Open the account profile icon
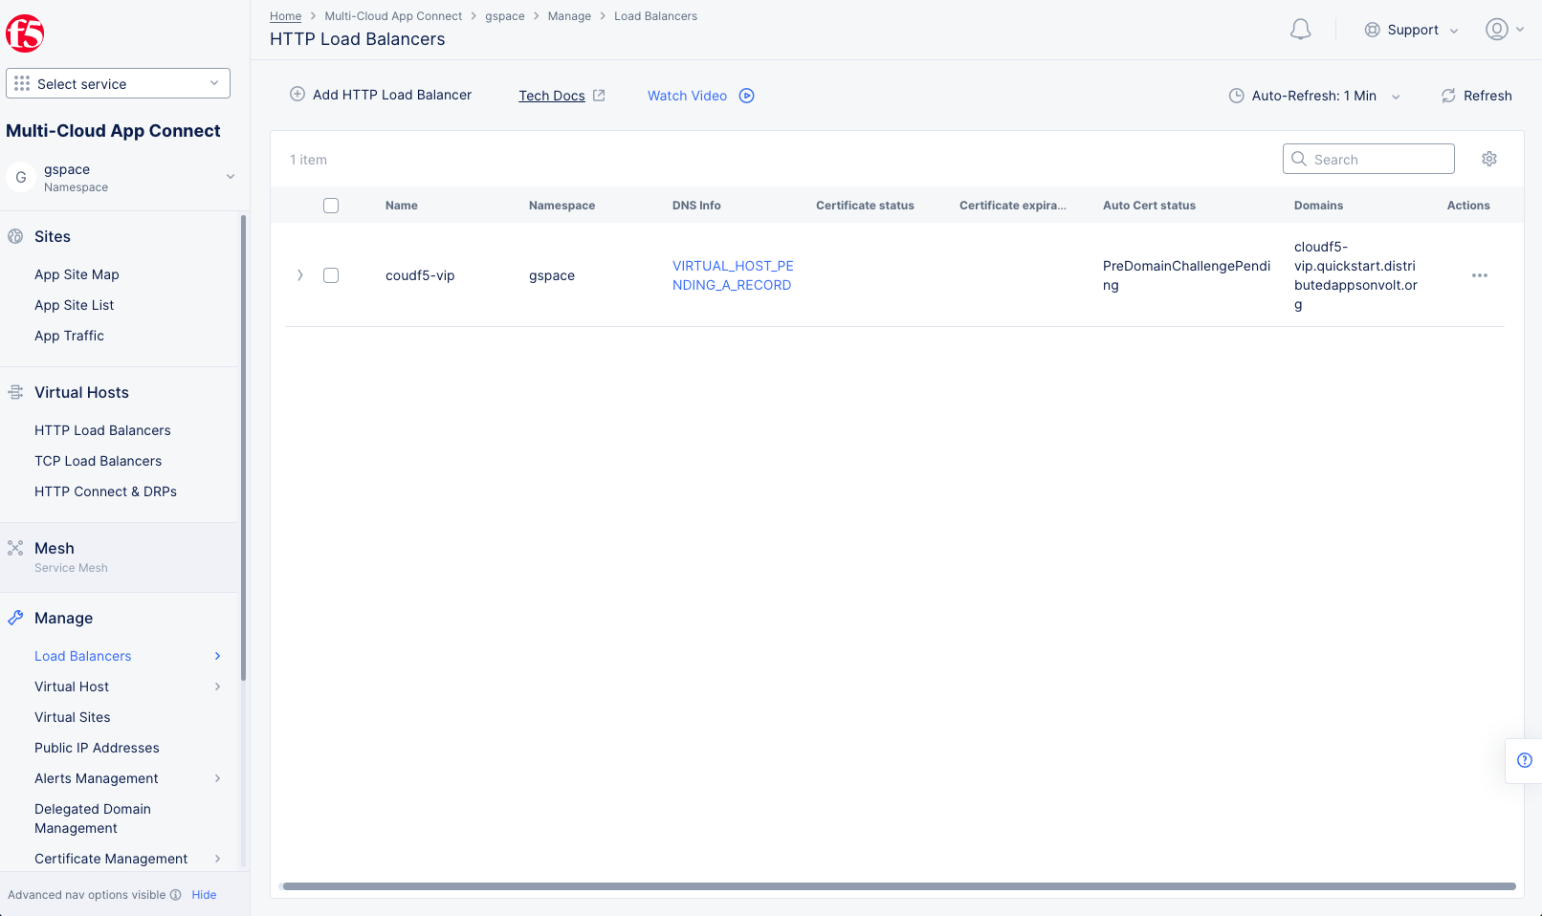1542x916 pixels. [x=1495, y=29]
